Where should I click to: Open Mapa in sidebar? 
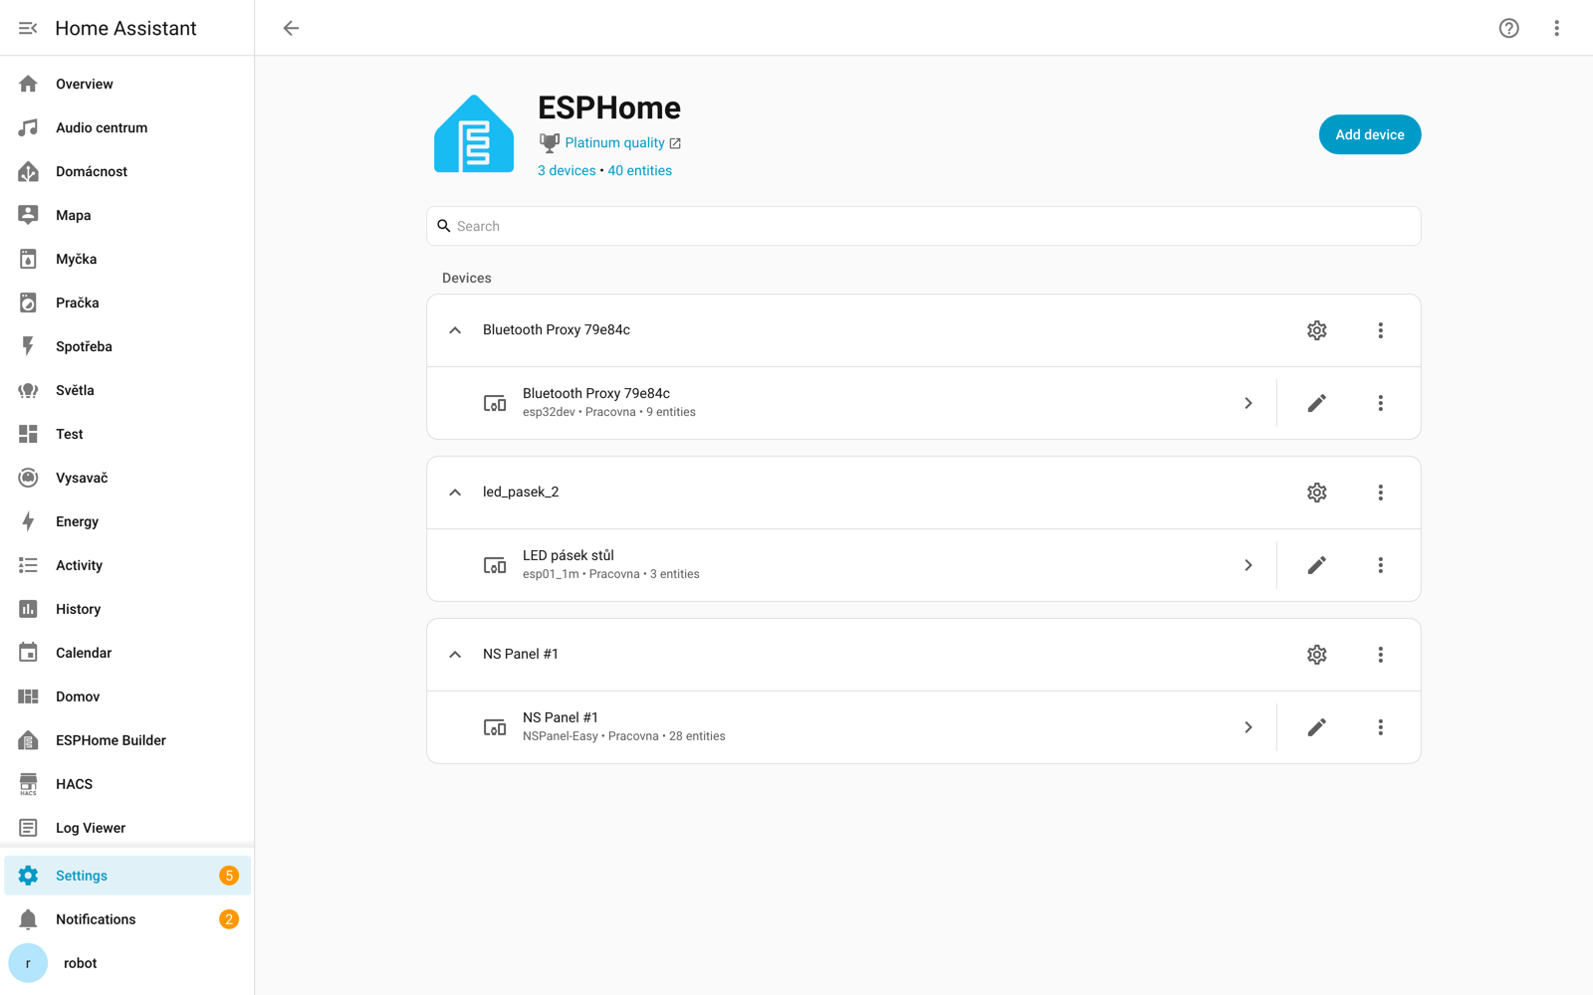click(127, 215)
